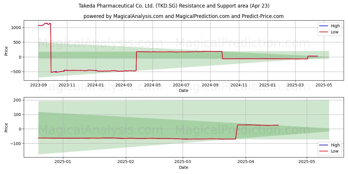
Task: Click the 'Date' x-axis label of the upper chart
Action: click(x=184, y=90)
